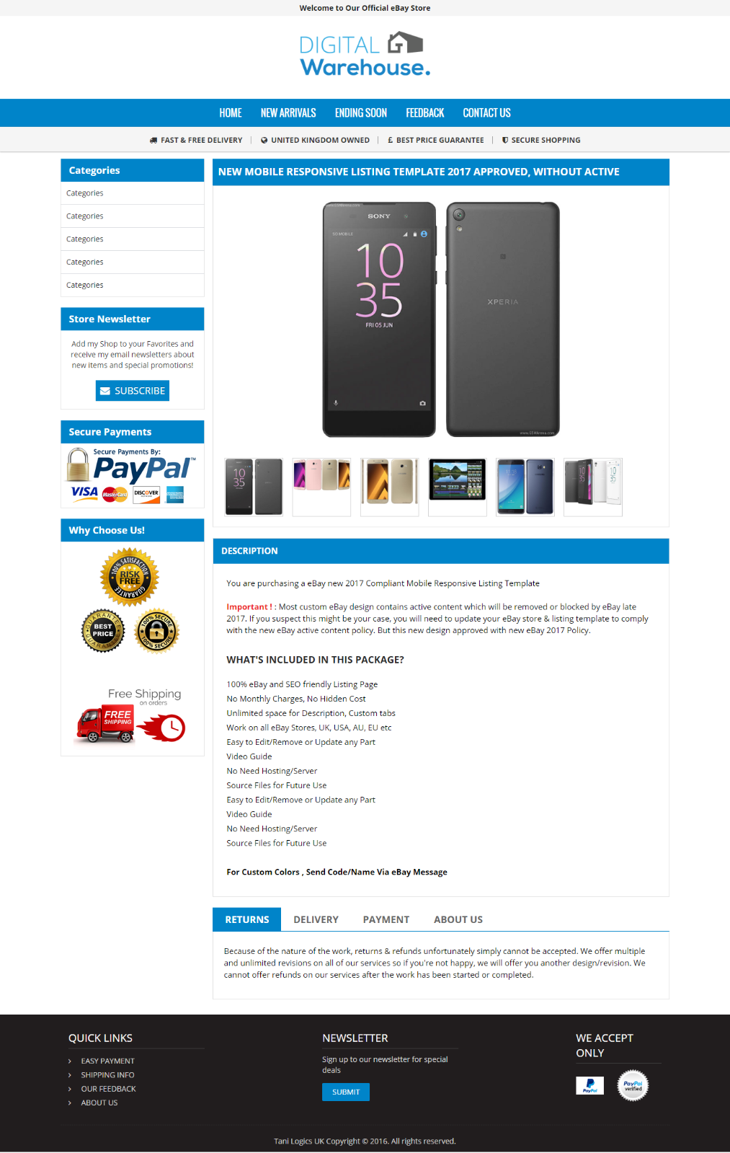
Task: Click the Best Price guarantee badge
Action: [103, 630]
